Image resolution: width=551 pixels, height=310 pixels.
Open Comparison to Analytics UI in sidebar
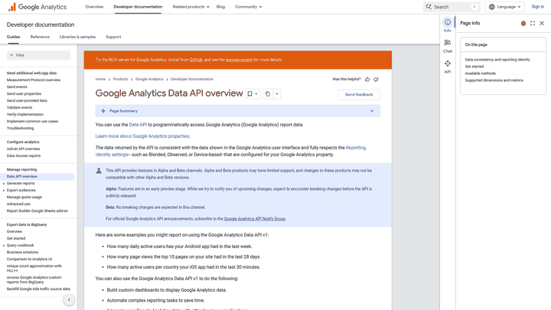coord(29,259)
